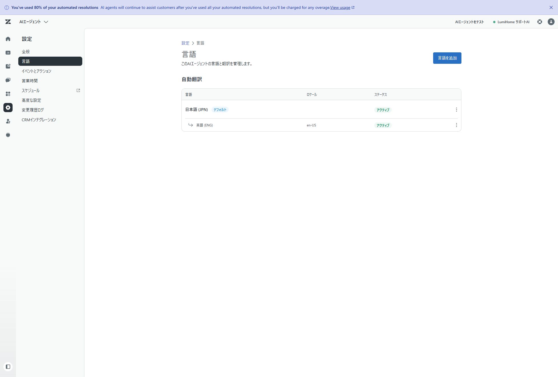Click the en-US locale cell
The width and height of the screenshot is (558, 377).
coord(311,125)
